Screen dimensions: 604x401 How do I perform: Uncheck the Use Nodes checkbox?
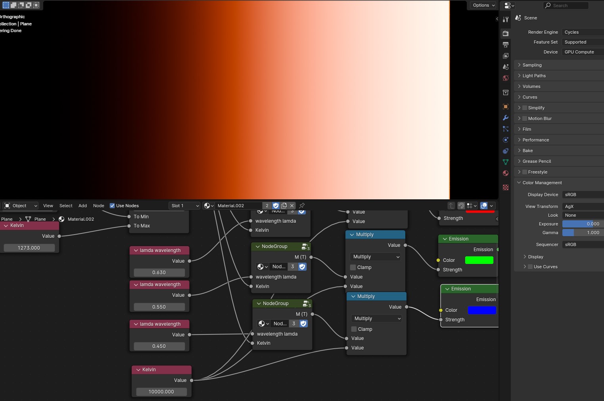tap(112, 206)
